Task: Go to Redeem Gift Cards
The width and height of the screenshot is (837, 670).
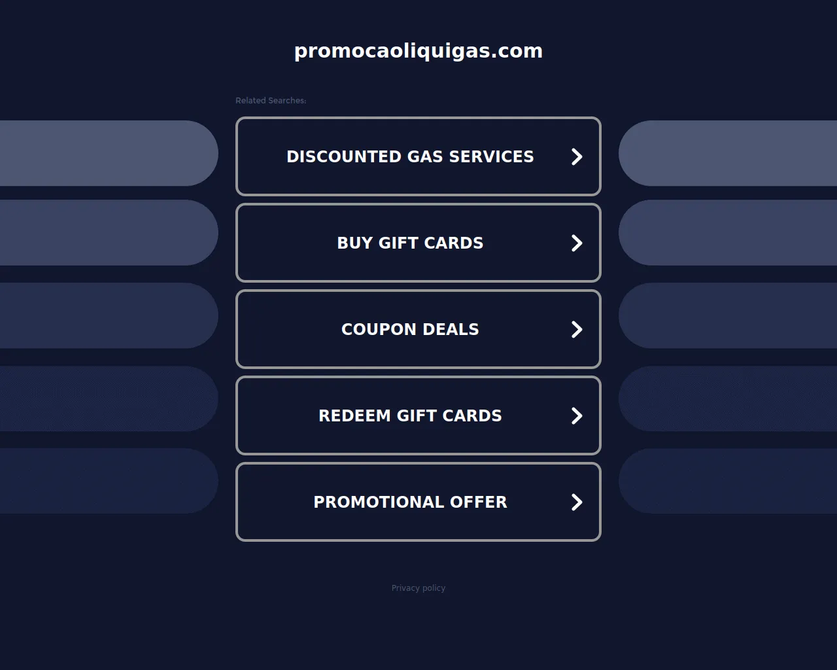Action: click(410, 416)
